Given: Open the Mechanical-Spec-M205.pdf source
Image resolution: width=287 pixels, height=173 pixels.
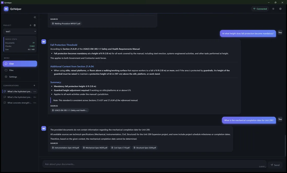Looking at the screenshot, I should click(95, 148).
